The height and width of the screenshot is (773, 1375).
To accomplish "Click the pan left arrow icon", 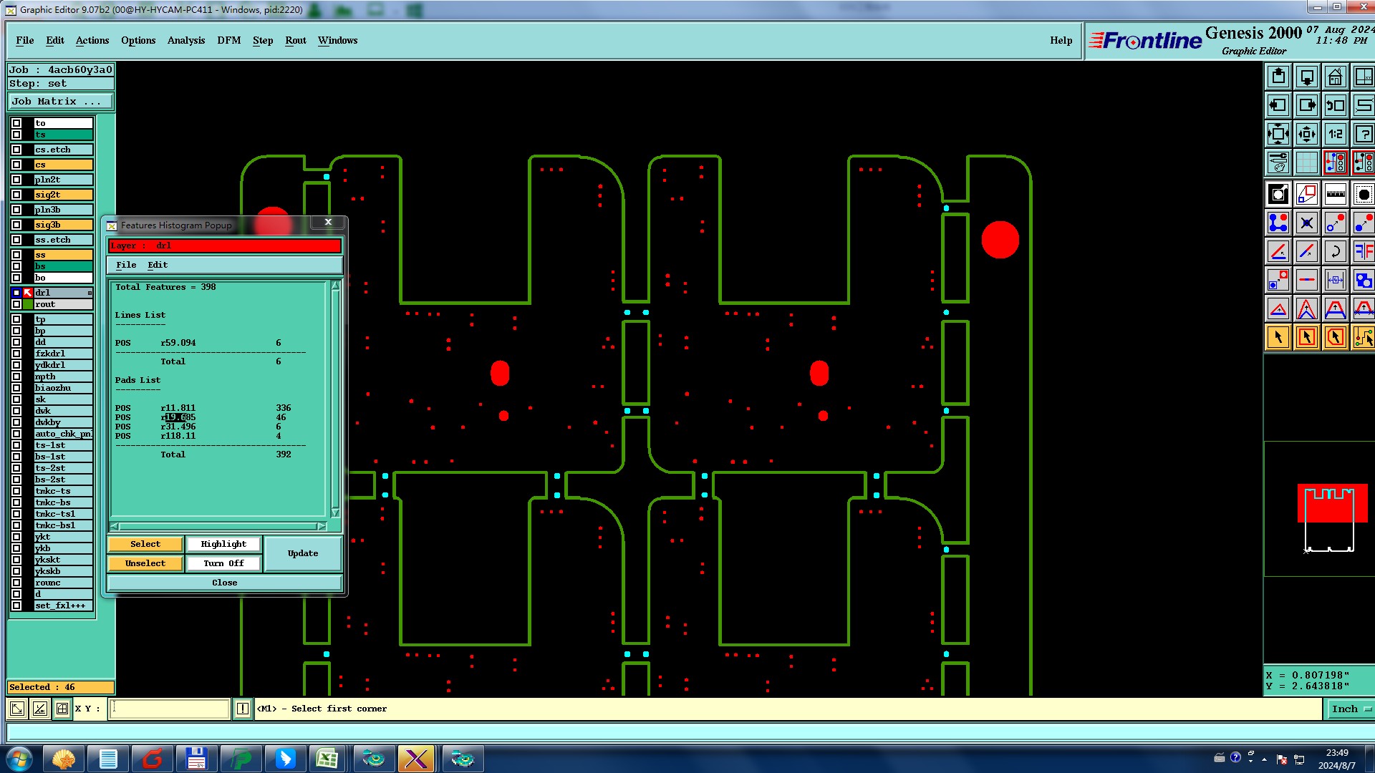I will [1278, 105].
